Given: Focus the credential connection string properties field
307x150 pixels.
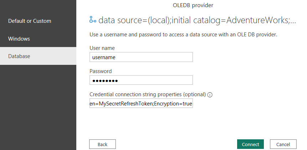Looking at the screenshot, I should coord(141,103).
